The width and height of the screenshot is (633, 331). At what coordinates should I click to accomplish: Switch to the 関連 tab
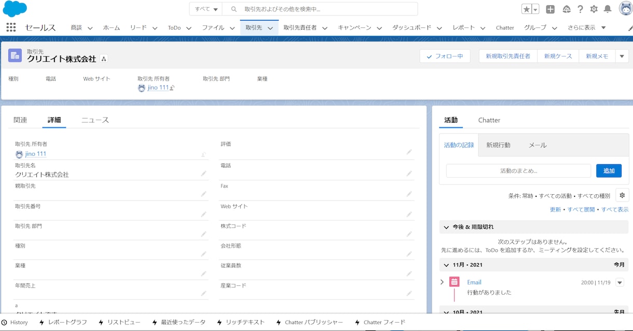20,120
